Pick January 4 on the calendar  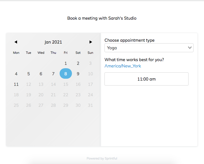point(16,74)
